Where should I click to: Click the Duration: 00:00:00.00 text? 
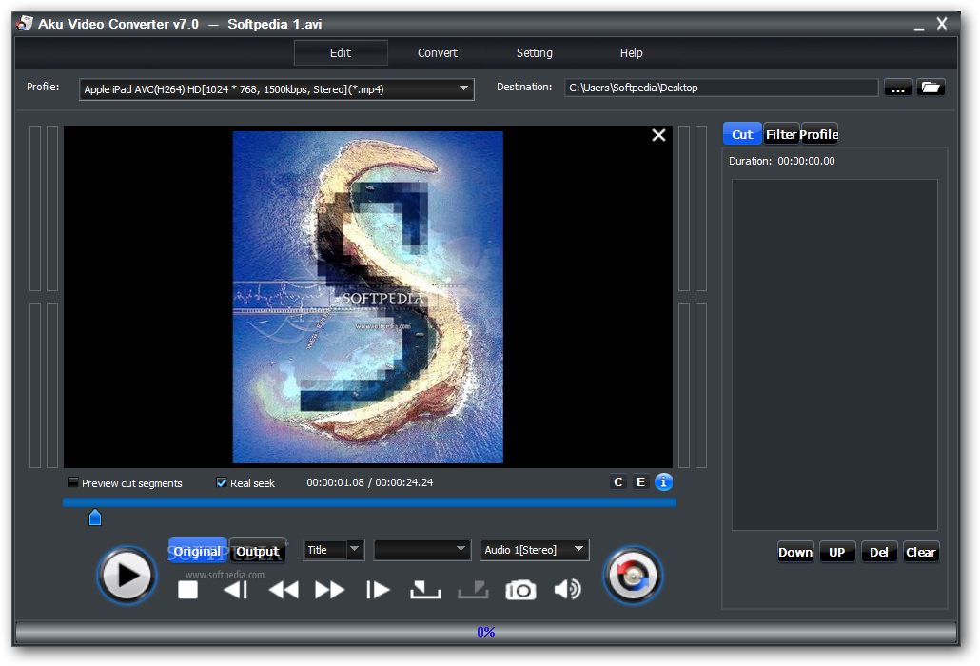click(x=782, y=161)
